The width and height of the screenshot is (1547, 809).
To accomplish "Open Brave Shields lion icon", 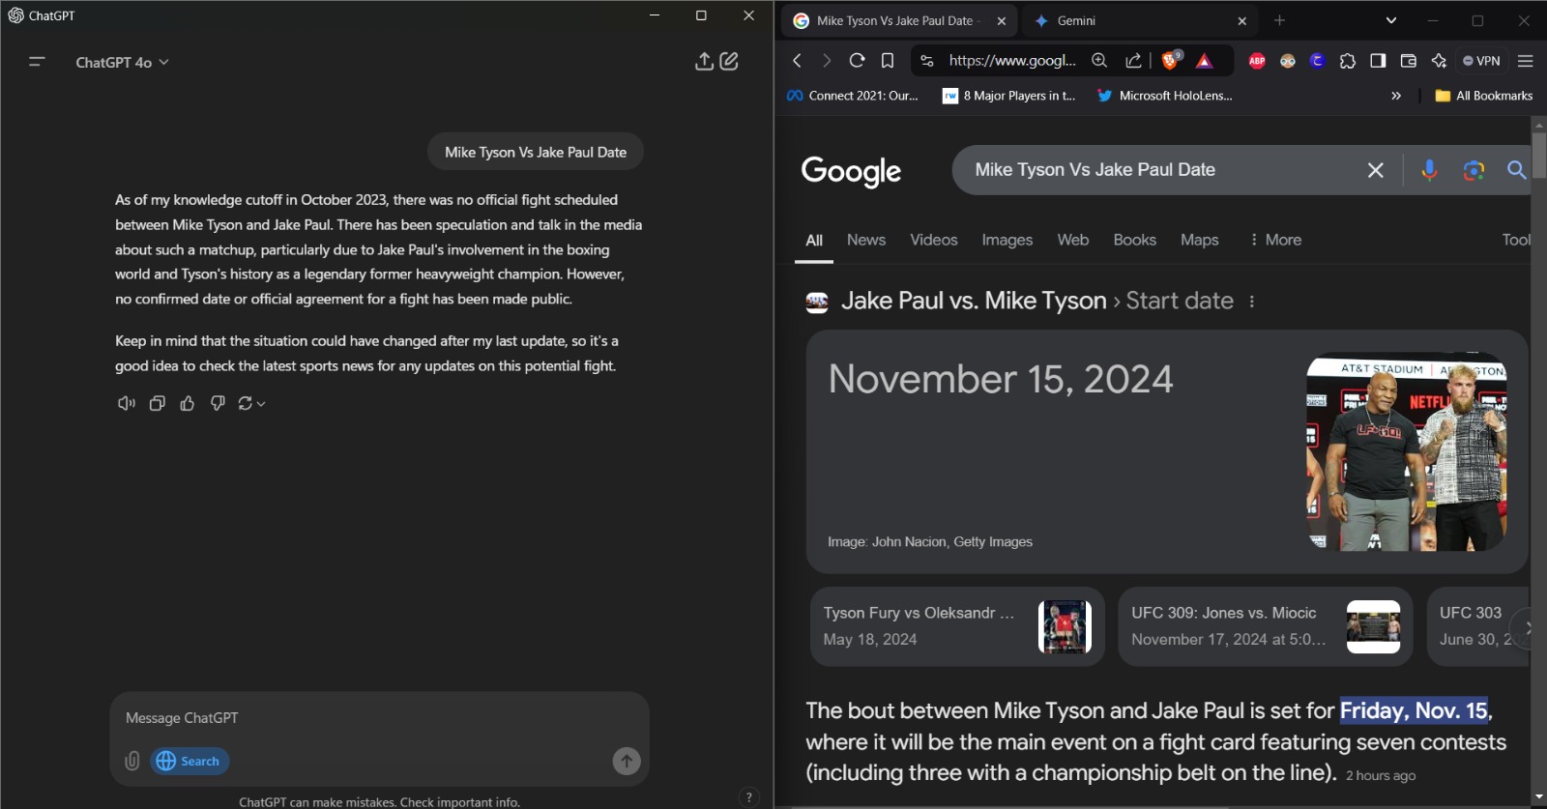I will point(1171,60).
